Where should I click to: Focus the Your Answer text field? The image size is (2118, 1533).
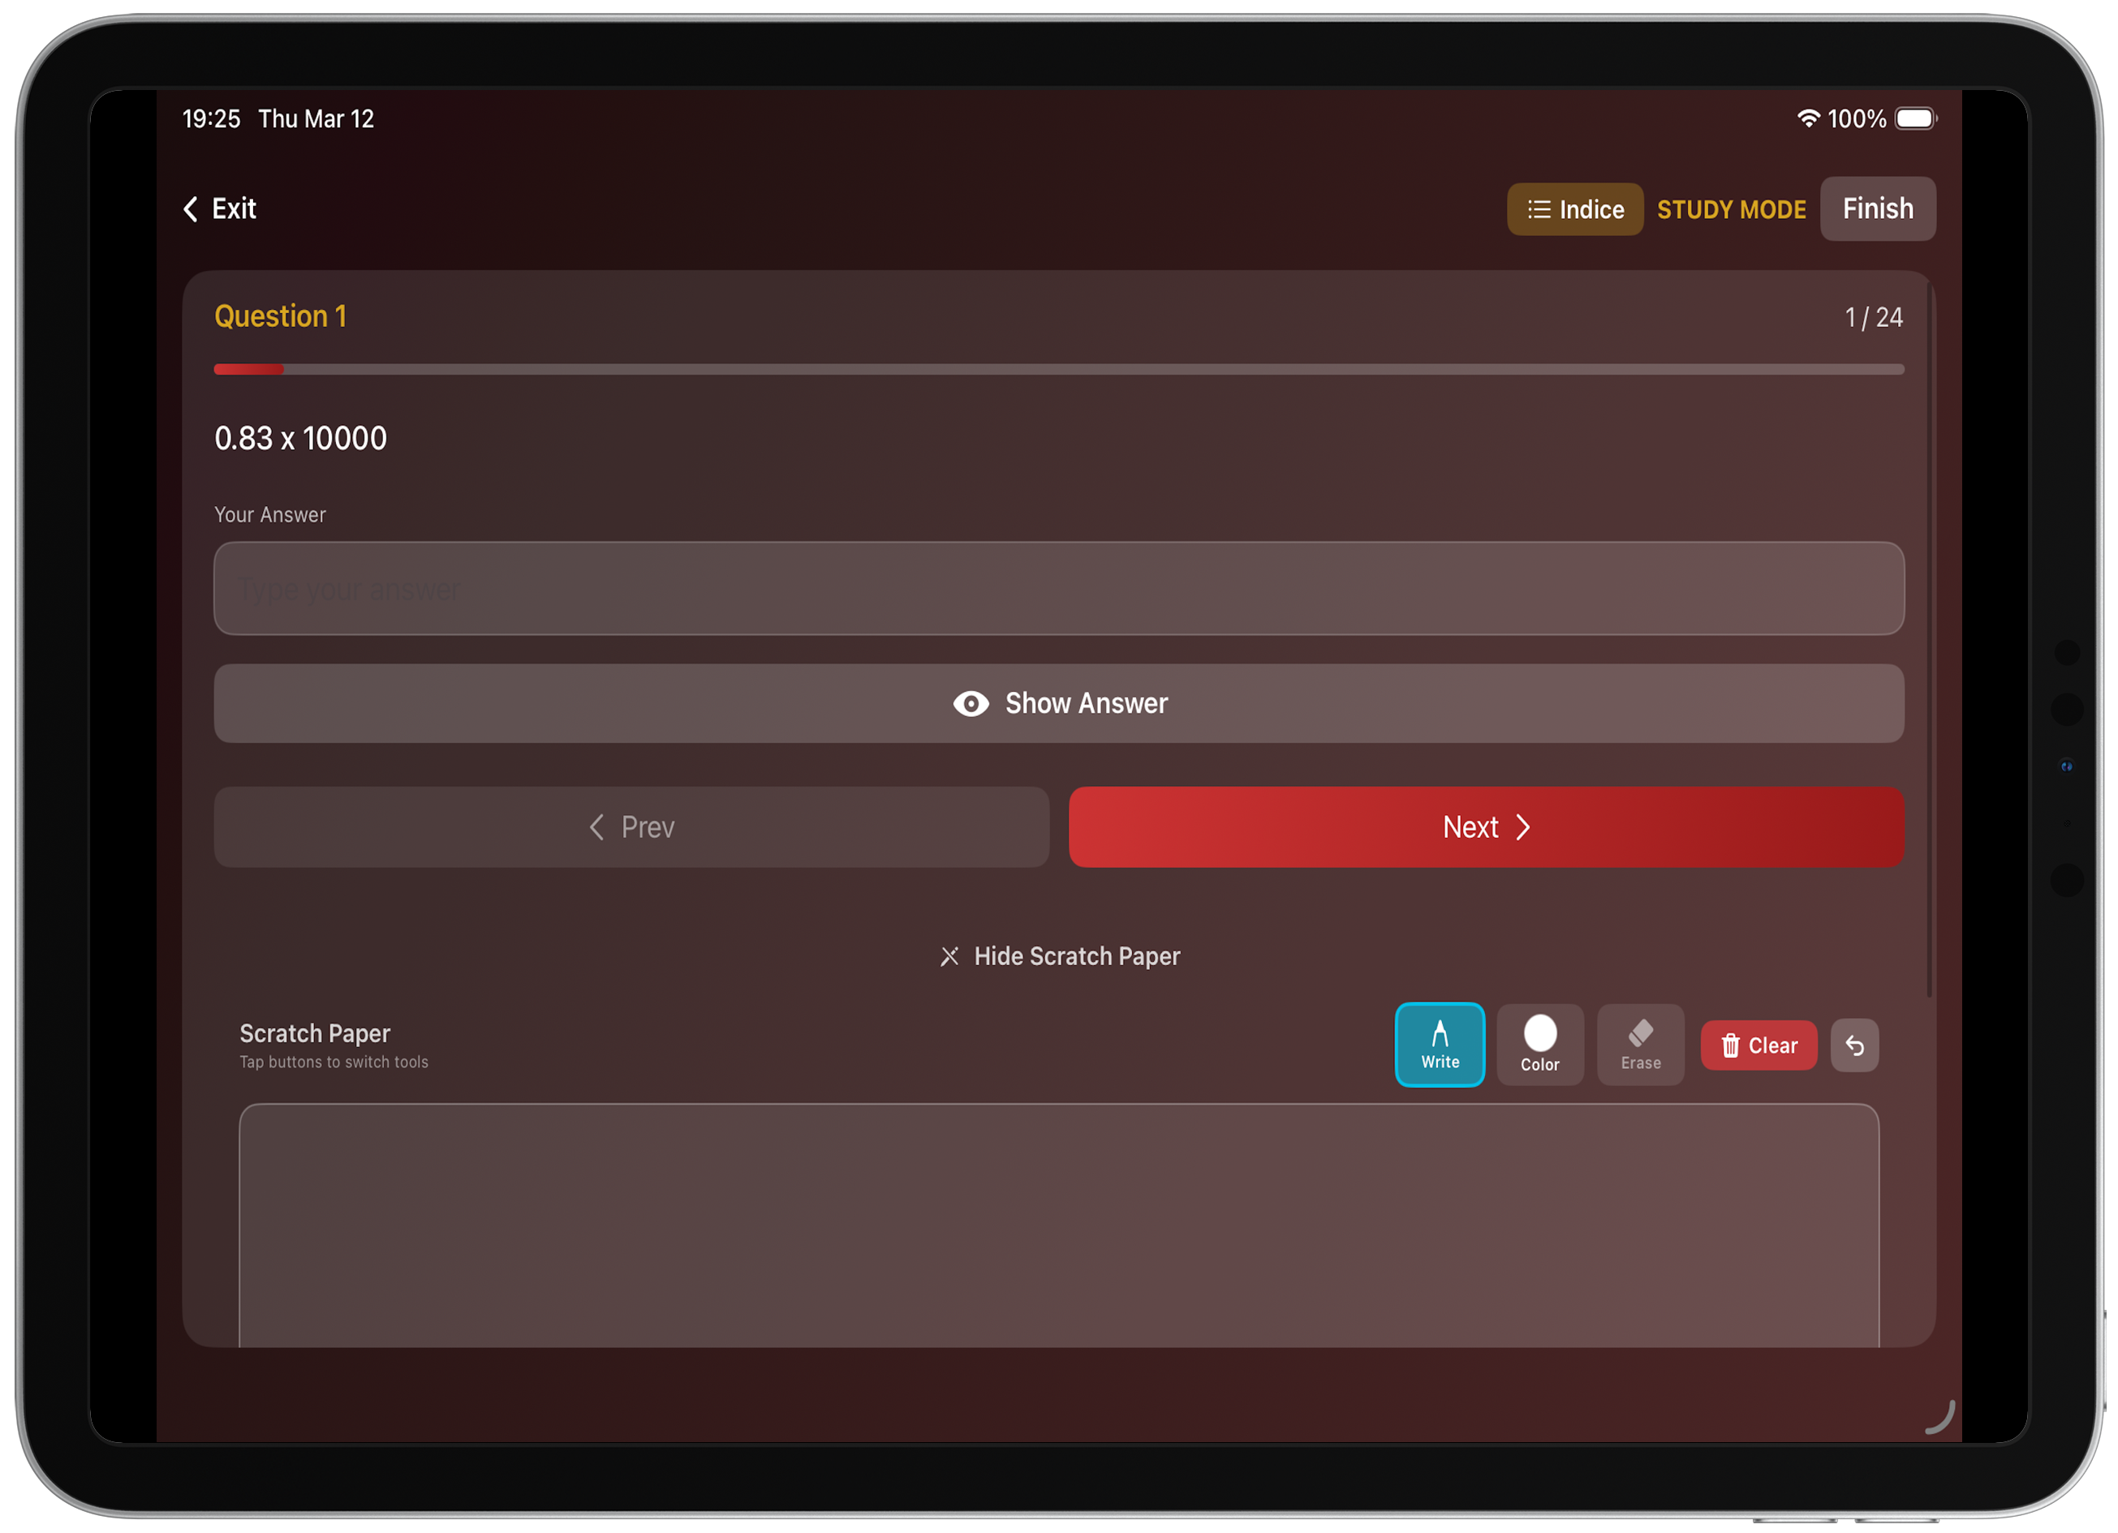1058,588
